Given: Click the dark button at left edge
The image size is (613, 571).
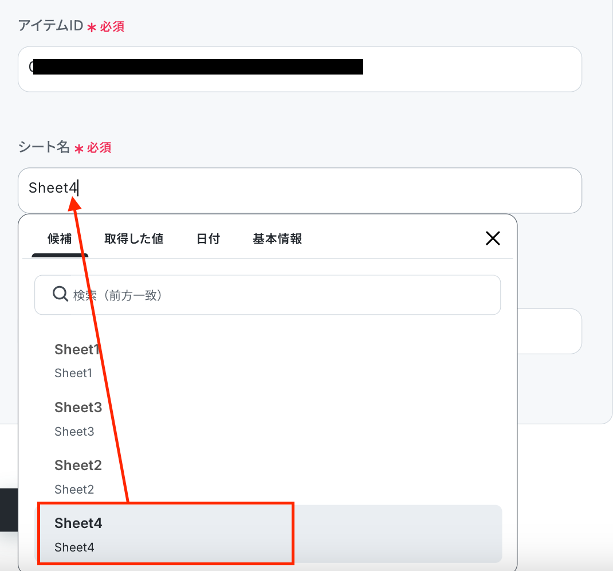Looking at the screenshot, I should coord(9,510).
